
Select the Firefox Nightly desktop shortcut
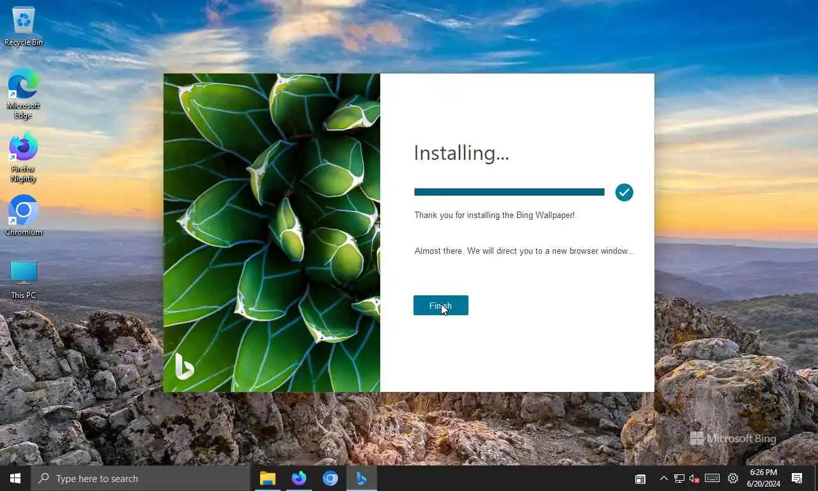pos(23,157)
